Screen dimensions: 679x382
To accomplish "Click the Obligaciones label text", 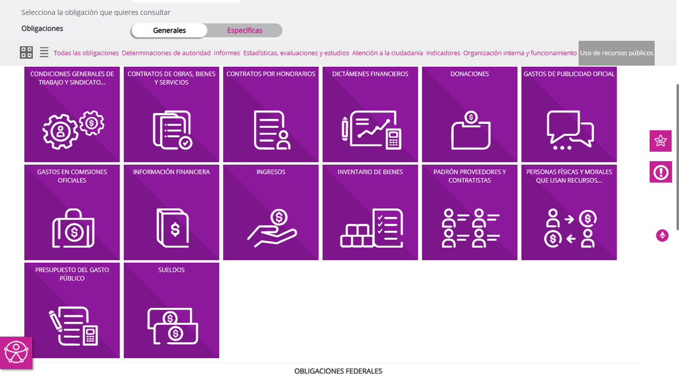I will 42,28.
